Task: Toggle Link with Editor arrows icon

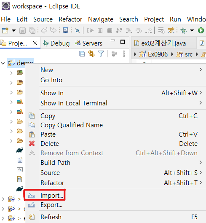Action: coord(91,54)
